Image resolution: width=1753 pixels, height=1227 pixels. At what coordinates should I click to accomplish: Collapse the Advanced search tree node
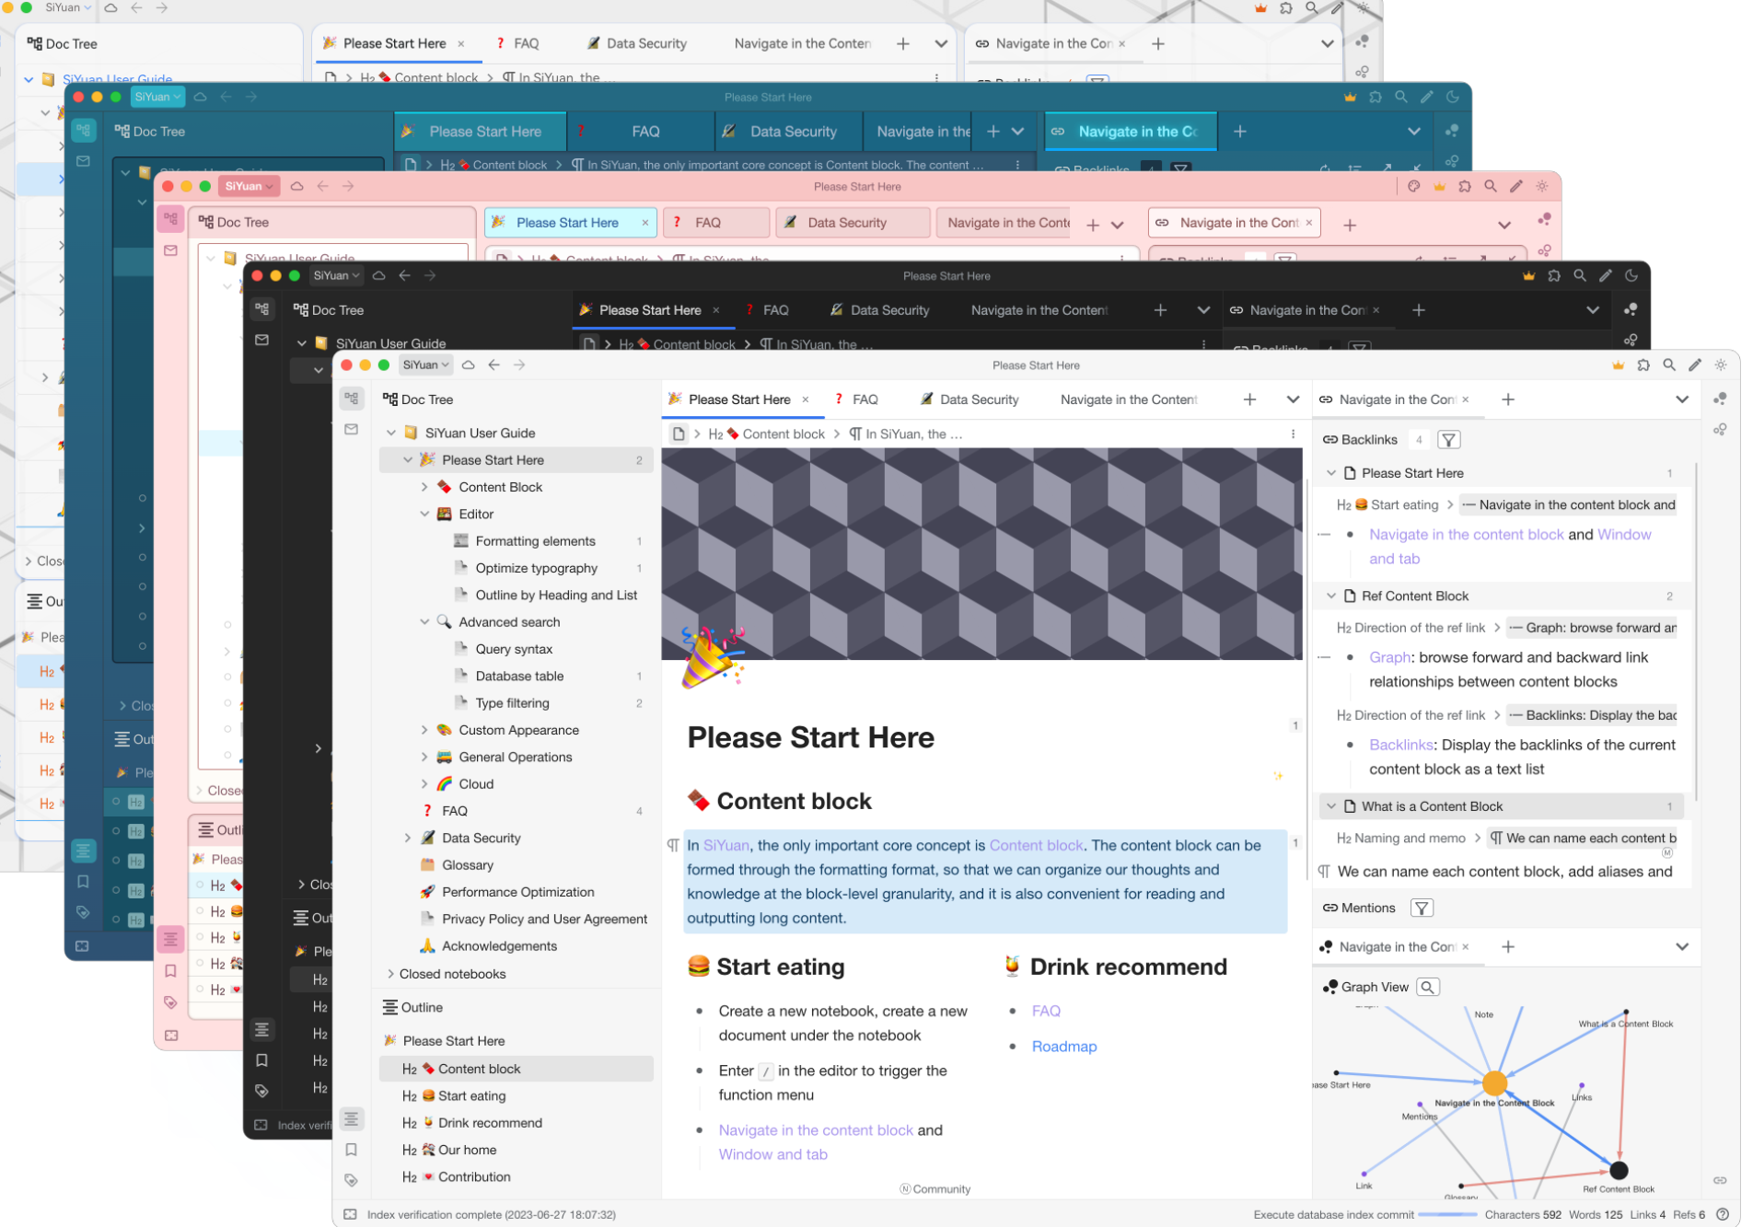pos(424,622)
